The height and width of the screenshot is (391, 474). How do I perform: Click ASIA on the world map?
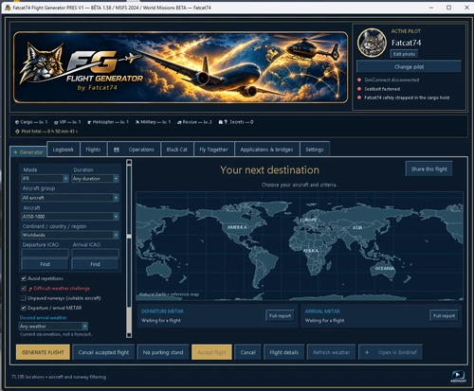coord(357,227)
